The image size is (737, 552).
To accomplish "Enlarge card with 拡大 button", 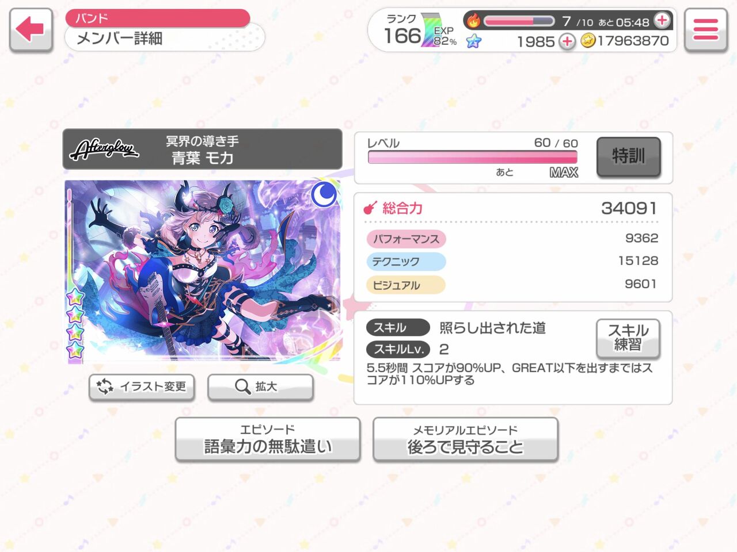I will [x=260, y=387].
